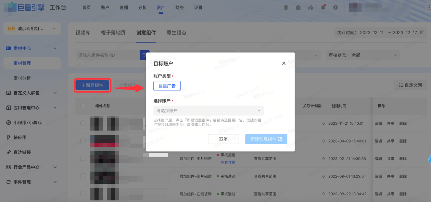
Task: Open 分析 in top navigation
Action: [142, 8]
